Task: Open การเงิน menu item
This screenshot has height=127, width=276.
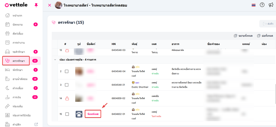Action: 17,97
